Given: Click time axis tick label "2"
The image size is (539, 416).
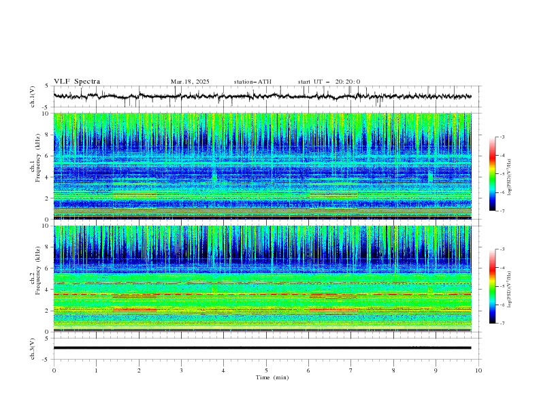Looking at the screenshot, I should click(x=139, y=370).
